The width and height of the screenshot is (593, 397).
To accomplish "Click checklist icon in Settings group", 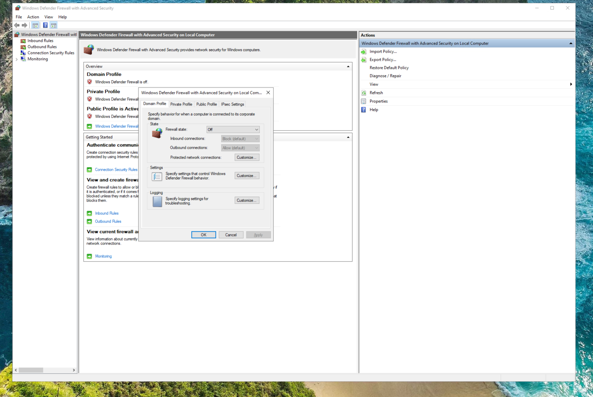I will click(x=157, y=176).
